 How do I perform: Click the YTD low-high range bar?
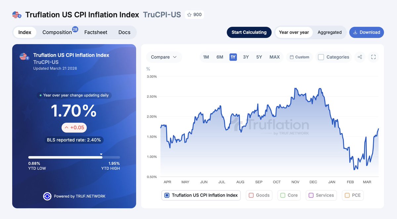coord(74,157)
